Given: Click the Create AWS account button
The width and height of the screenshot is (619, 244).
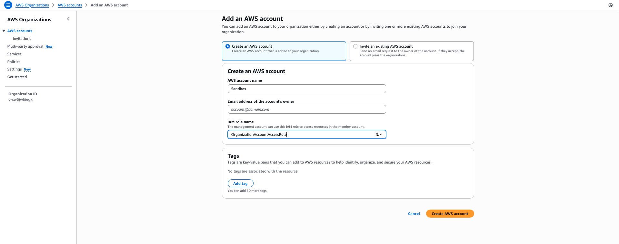Looking at the screenshot, I should tap(450, 214).
